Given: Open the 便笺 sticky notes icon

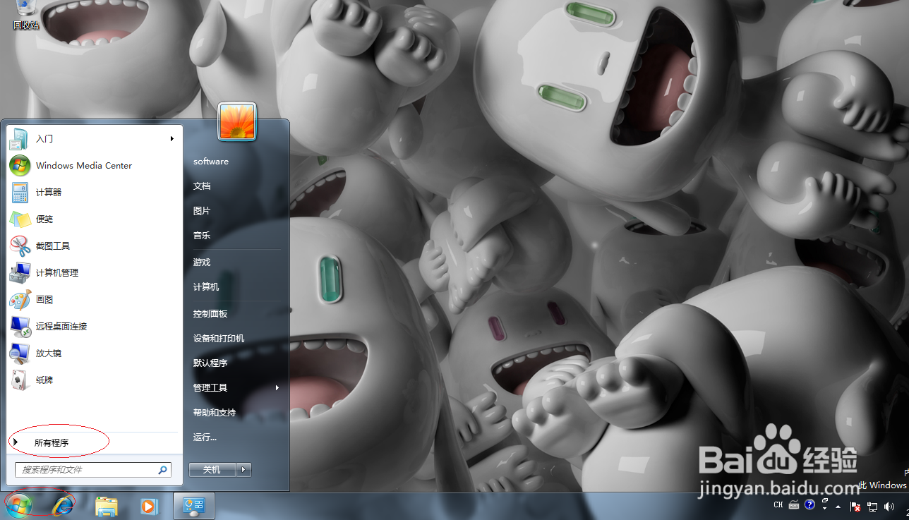Looking at the screenshot, I should click(20, 219).
